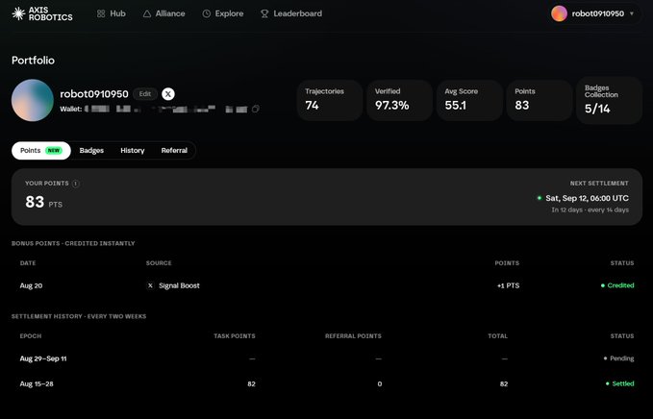This screenshot has height=419, width=653.
Task: Click the Aug 15–28 epoch row
Action: click(327, 383)
